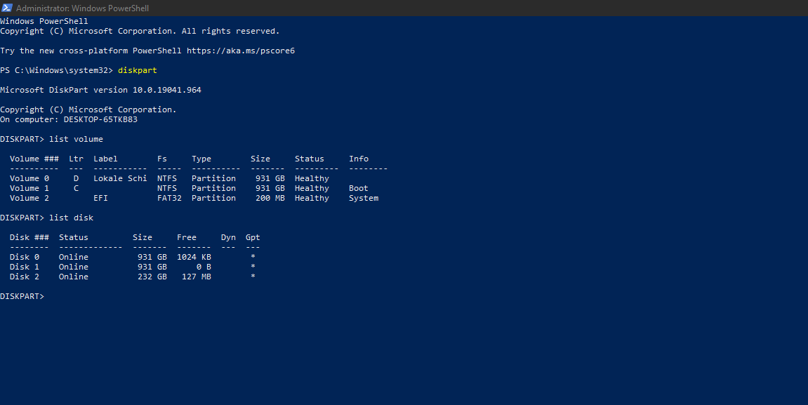The width and height of the screenshot is (808, 405).
Task: Click the https://aka.ms/pscore6 URL
Action: coord(241,51)
